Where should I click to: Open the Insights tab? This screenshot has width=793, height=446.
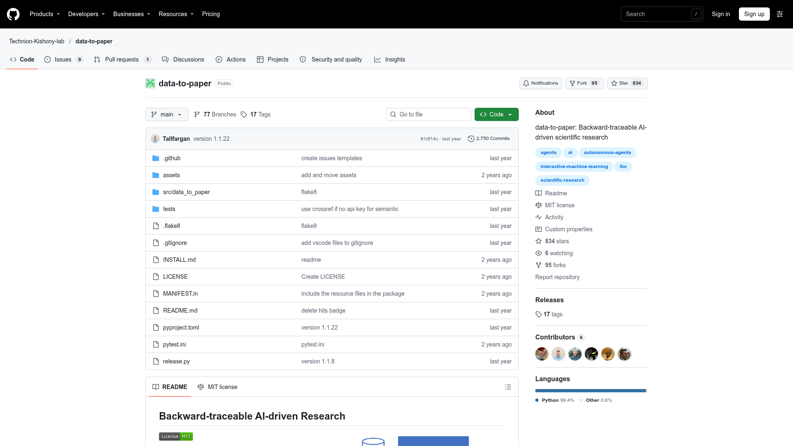tap(389, 59)
